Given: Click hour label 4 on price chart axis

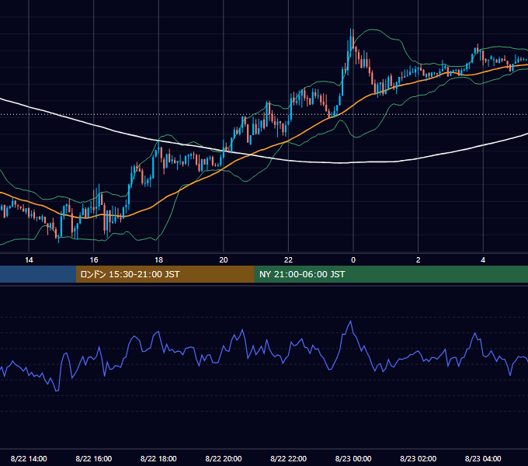Looking at the screenshot, I should 483,260.
